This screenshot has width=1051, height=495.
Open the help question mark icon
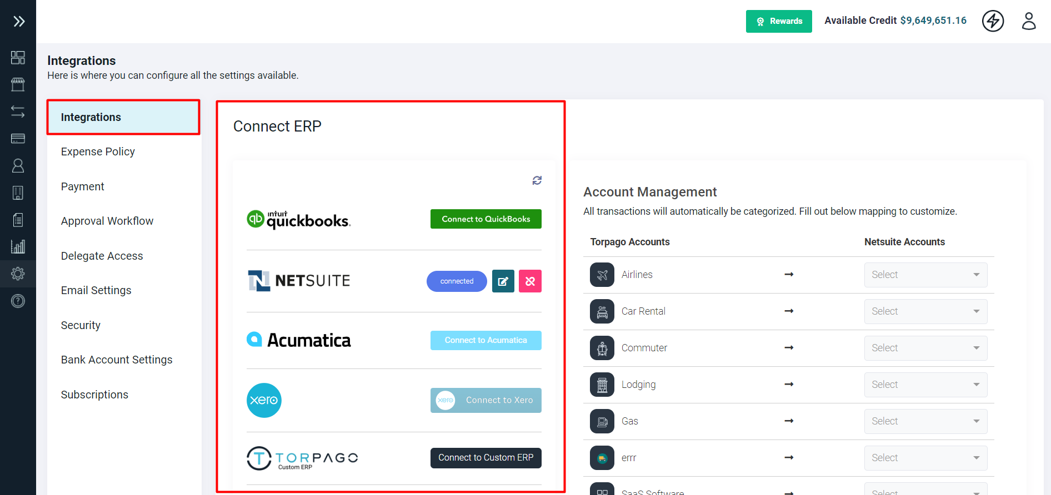pyautogui.click(x=18, y=301)
